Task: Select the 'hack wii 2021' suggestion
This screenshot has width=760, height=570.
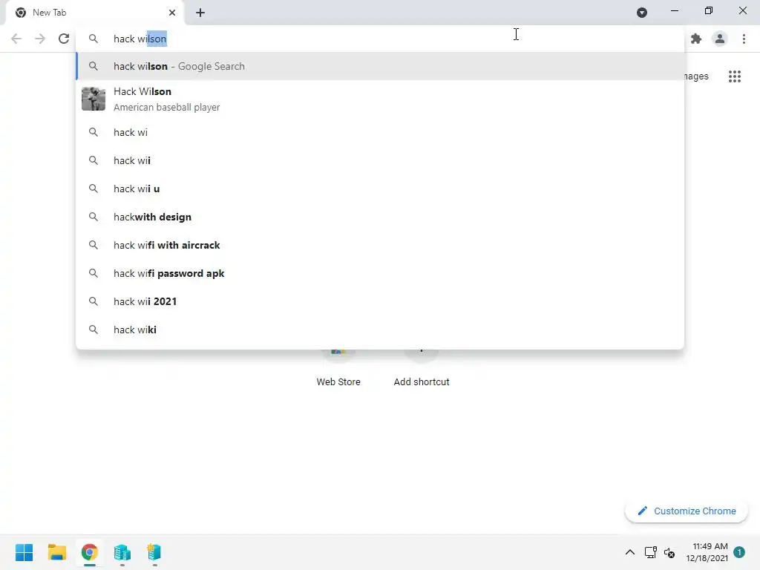Action: point(380,301)
